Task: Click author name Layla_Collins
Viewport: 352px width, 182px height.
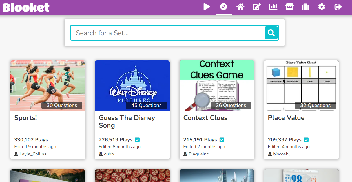Action: (33, 154)
